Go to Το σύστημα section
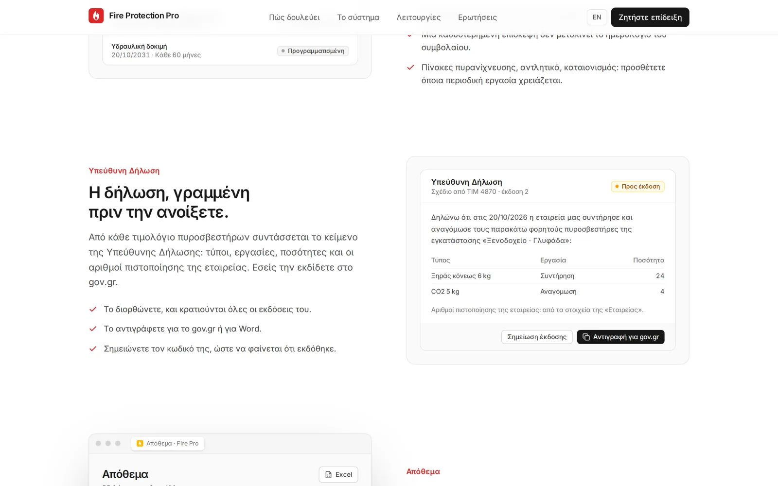778x486 pixels. coord(358,17)
